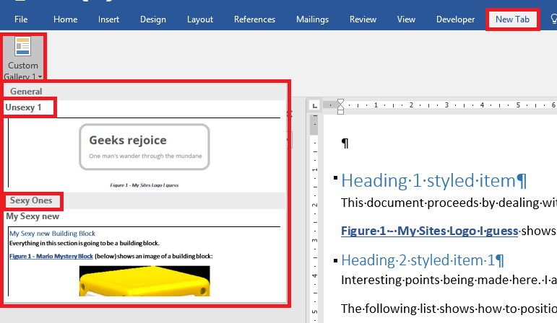Open the Insert tab
The image size is (557, 323).
tap(108, 19)
